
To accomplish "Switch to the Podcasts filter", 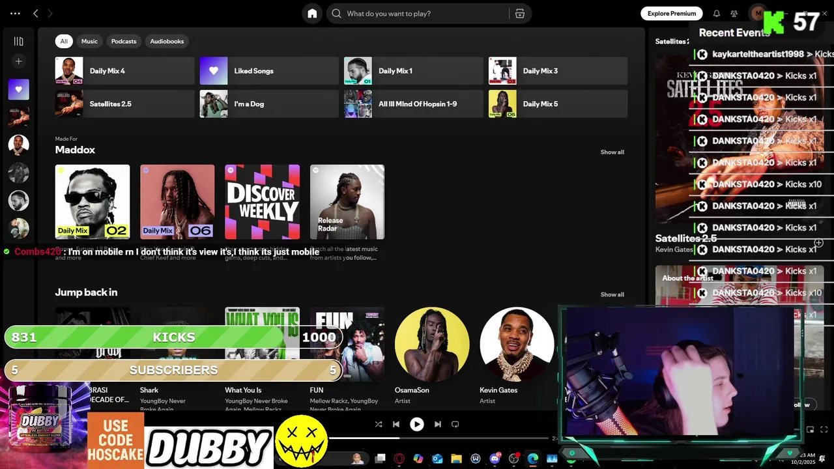I will pyautogui.click(x=124, y=41).
